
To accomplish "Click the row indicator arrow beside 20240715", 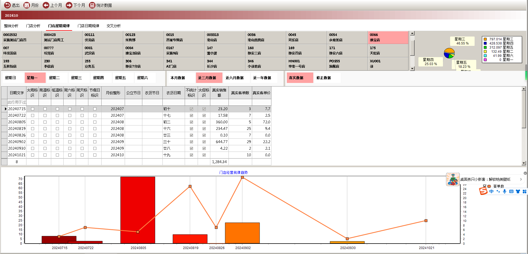I will pos(6,109).
